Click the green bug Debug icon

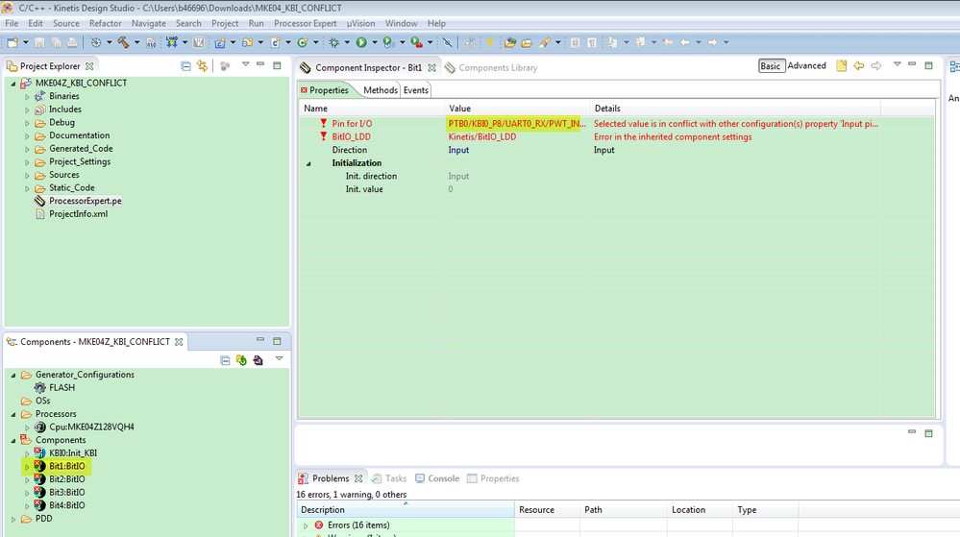pos(333,42)
